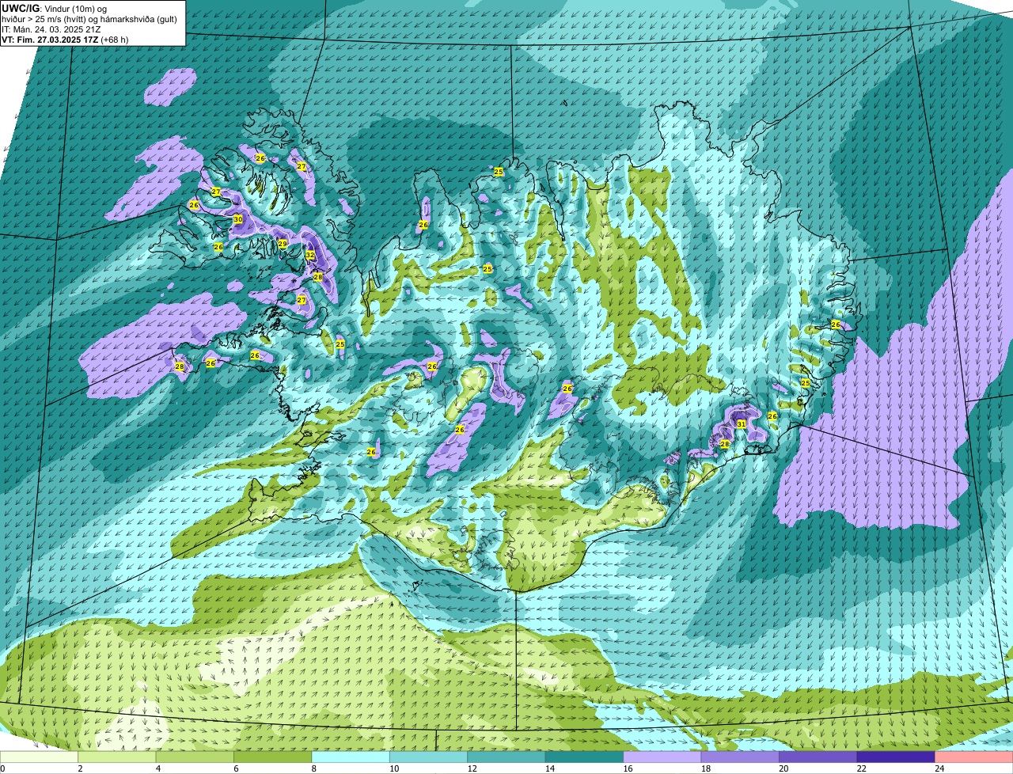Viewport: 1013px width, 774px height.
Task: Select the 12–14 m/s teal swatch
Action: [506, 757]
